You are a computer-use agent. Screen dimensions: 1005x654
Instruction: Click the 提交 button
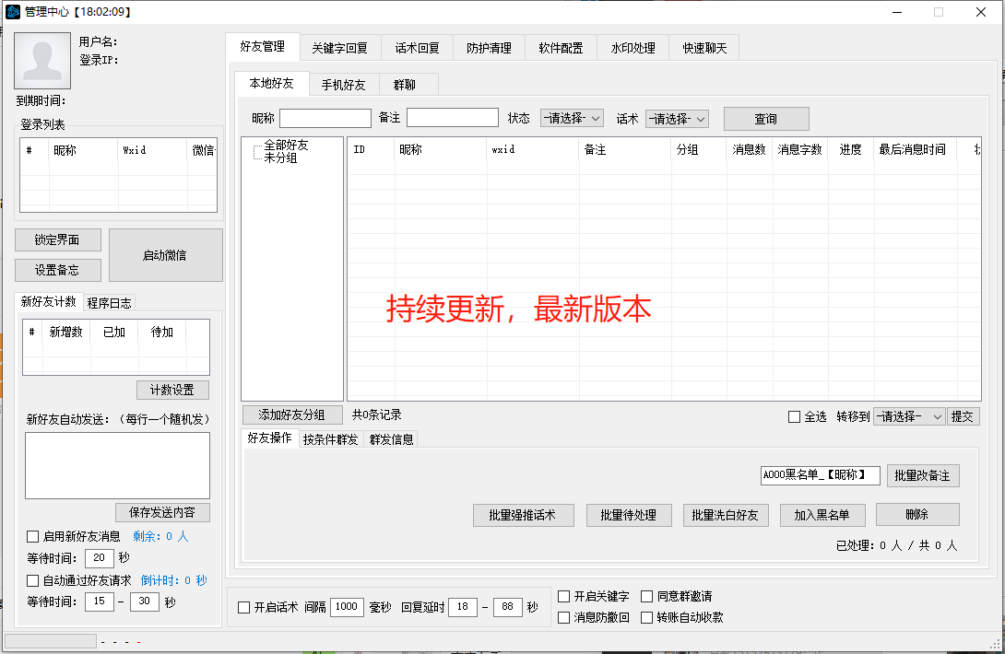click(963, 417)
